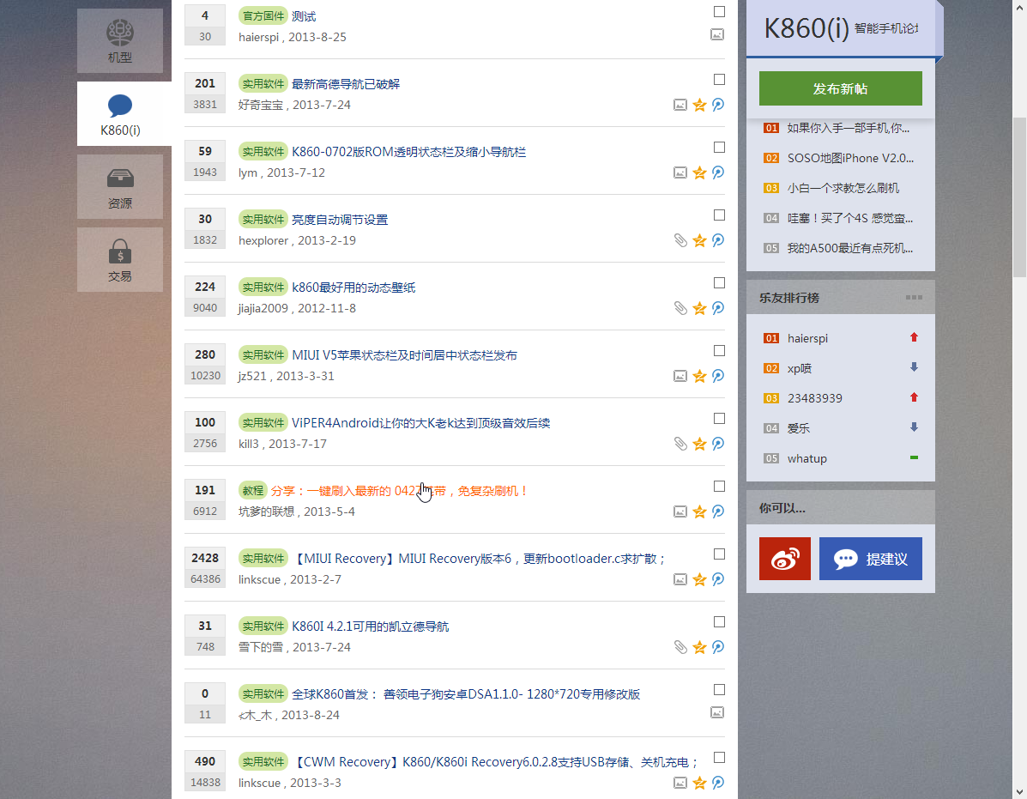Click 教程 tag on 一键刷入 row
This screenshot has width=1027, height=799.
253,491
